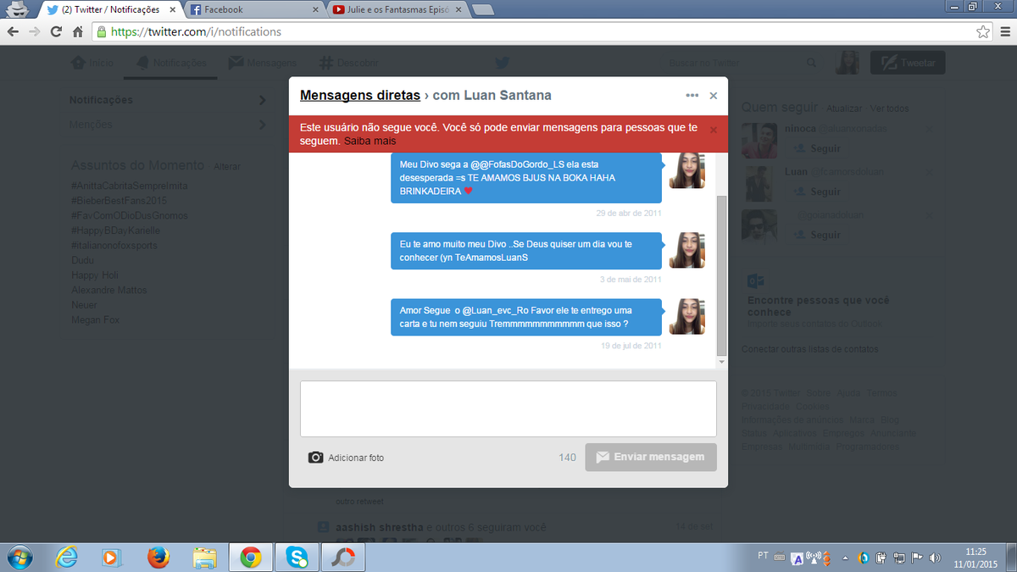
Task: Go back to Mensagens diretas list
Action: pos(360,95)
